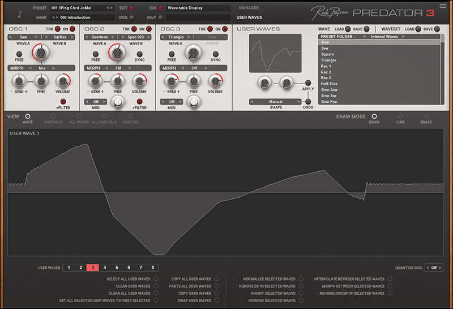Viewport: 453px width, 309px height.
Task: Click WAVE SAVE button
Action: [x=366, y=29]
